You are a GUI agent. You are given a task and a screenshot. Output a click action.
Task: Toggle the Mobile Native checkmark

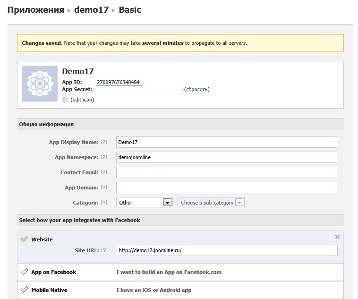point(24,290)
